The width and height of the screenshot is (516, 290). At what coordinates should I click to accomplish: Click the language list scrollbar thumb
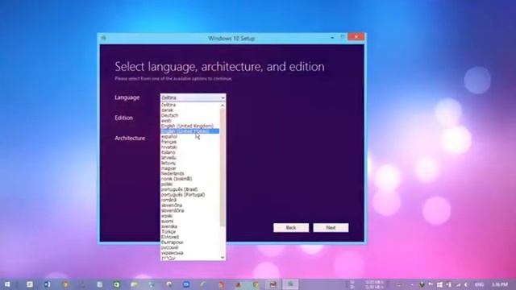tap(223, 167)
